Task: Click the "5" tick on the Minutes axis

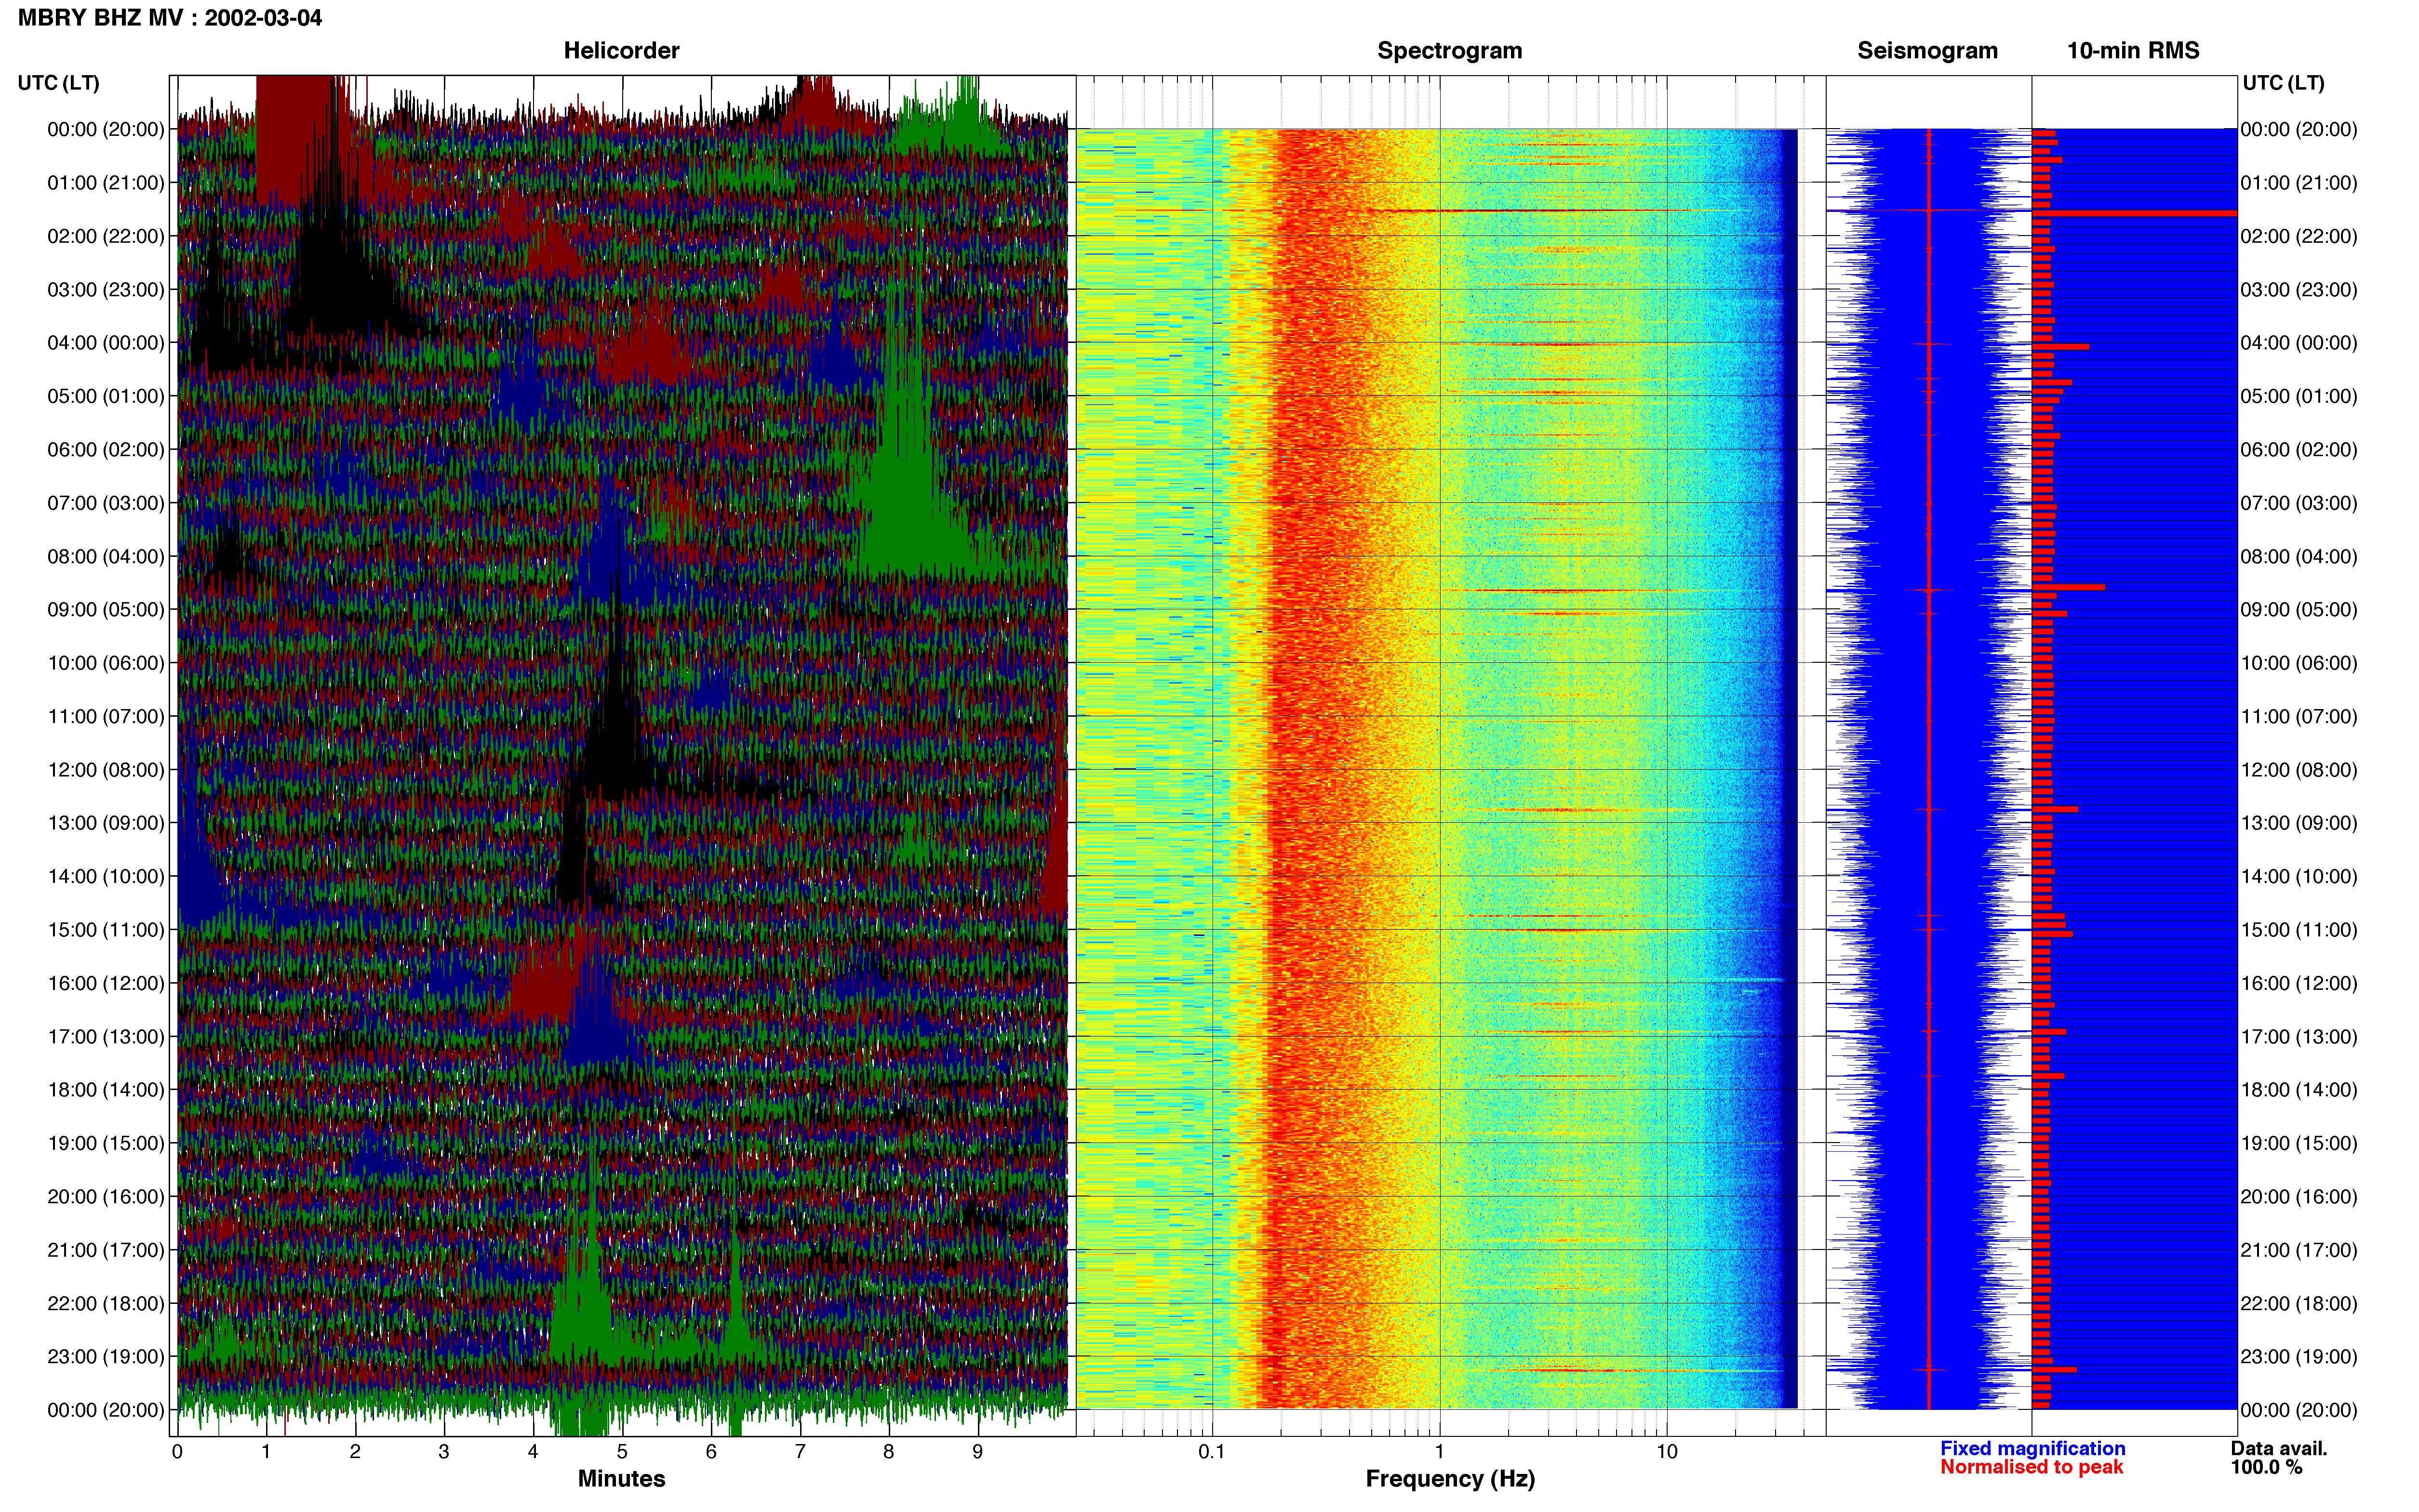Action: (x=622, y=1452)
